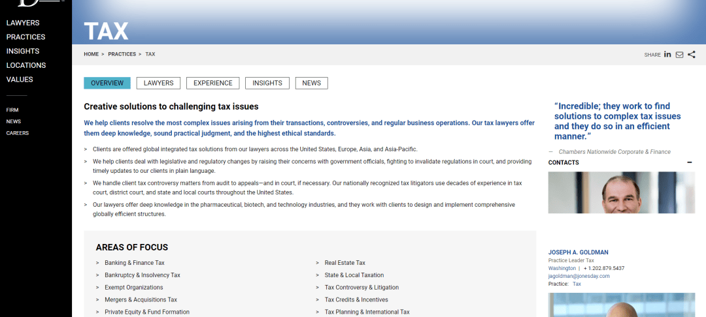Click the Washington office link

pyautogui.click(x=562, y=268)
